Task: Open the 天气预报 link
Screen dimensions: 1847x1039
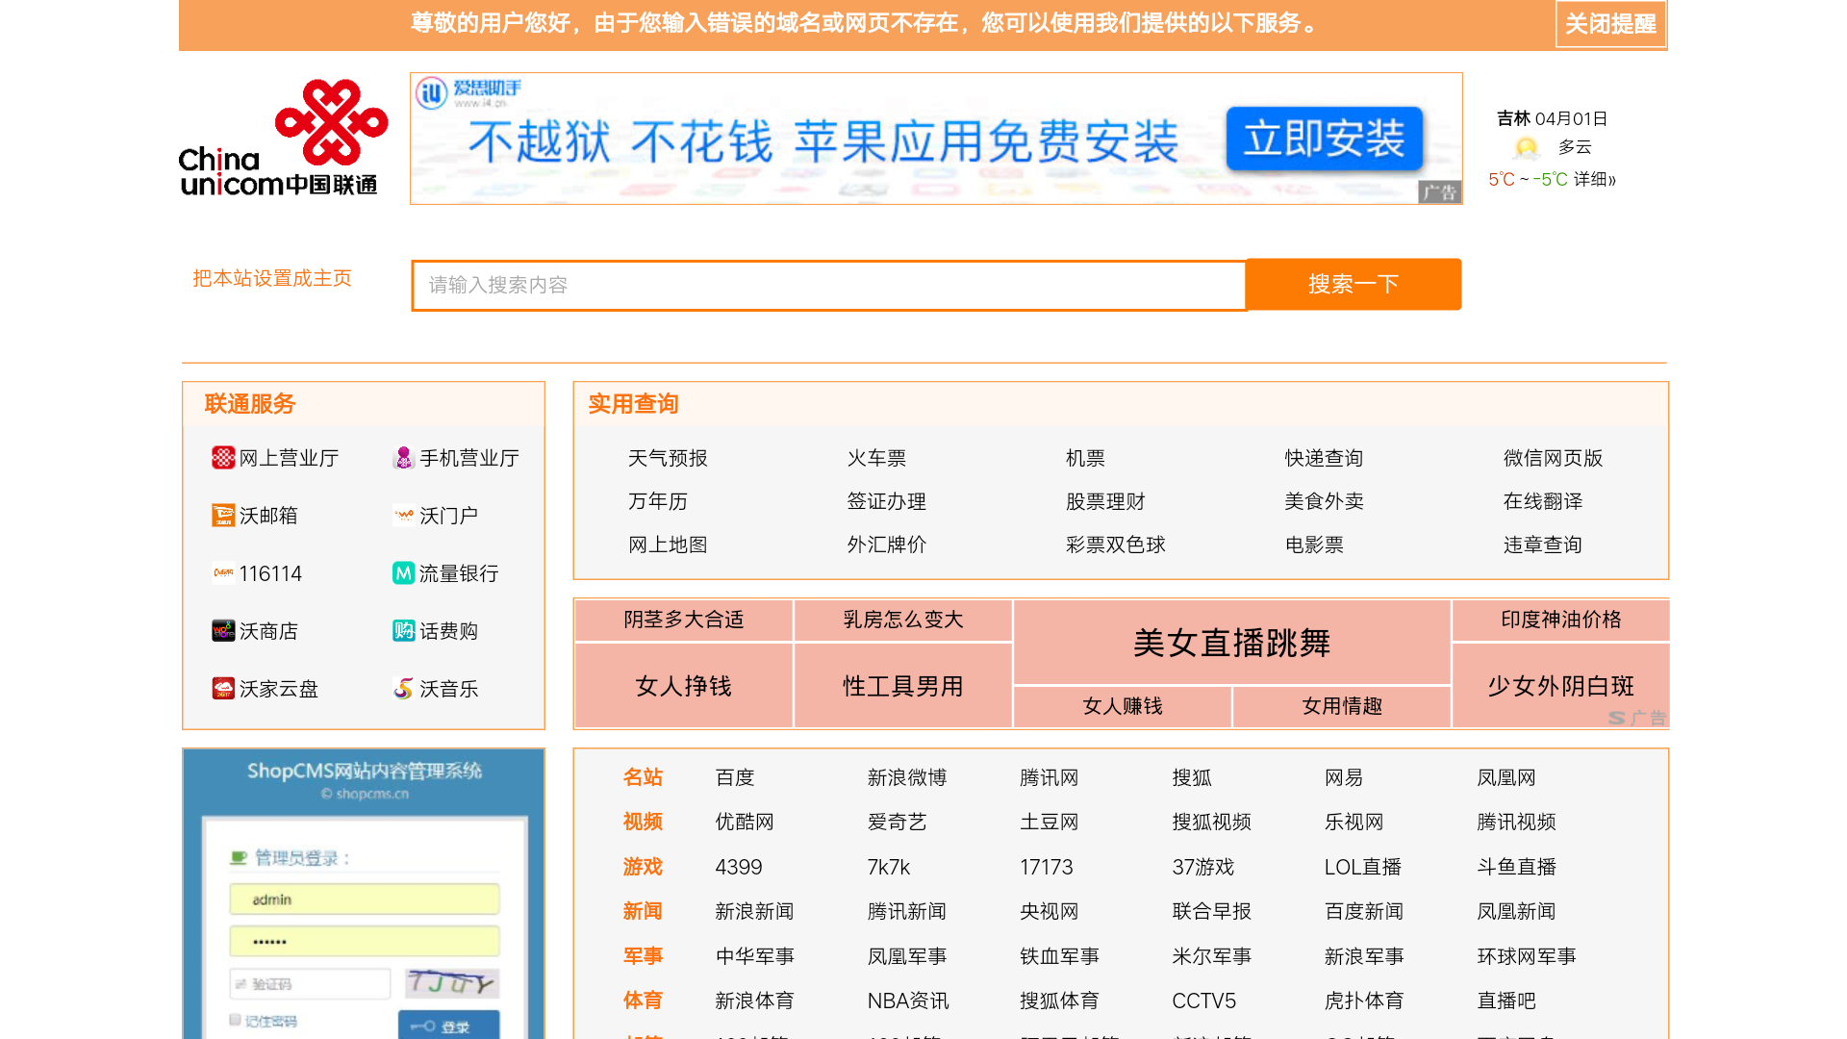Action: coord(668,458)
